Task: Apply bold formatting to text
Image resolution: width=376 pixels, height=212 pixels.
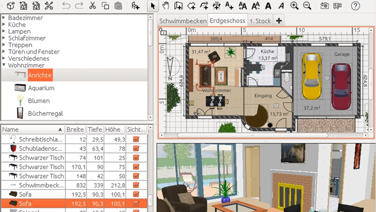Action: tap(268, 5)
